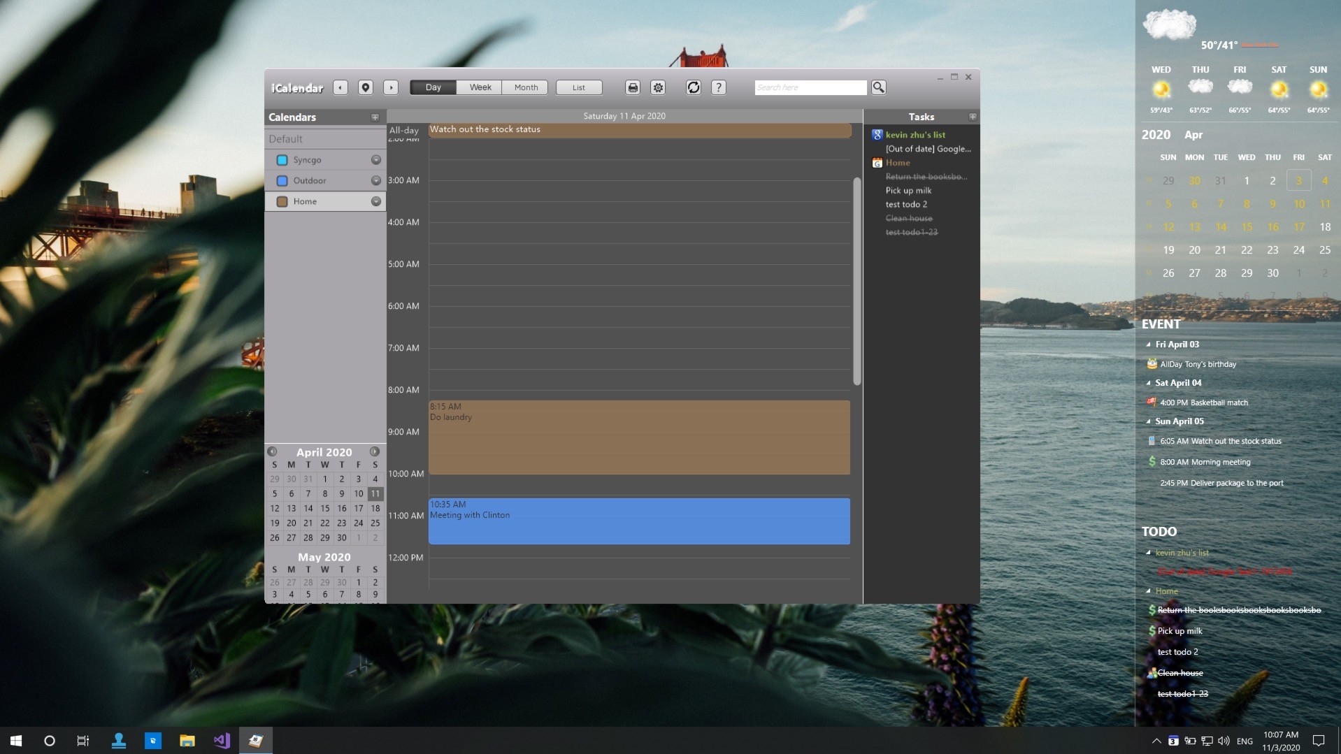
Task: Click the next-month arrow on April 2020 mini calendar
Action: coord(375,451)
